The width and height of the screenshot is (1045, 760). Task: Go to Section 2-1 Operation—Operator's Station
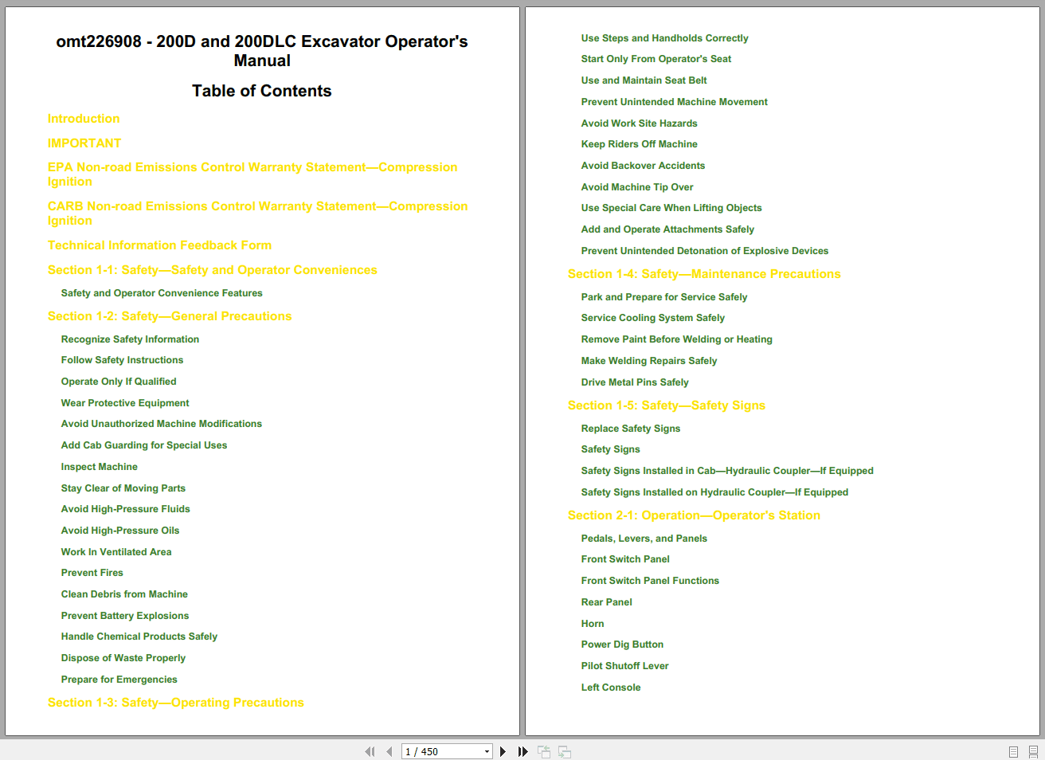694,515
